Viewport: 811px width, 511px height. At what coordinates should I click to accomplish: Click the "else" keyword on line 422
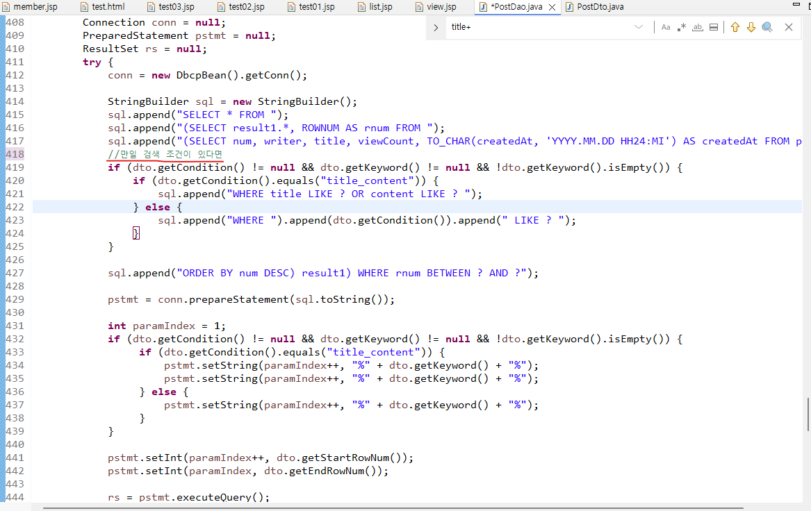158,207
